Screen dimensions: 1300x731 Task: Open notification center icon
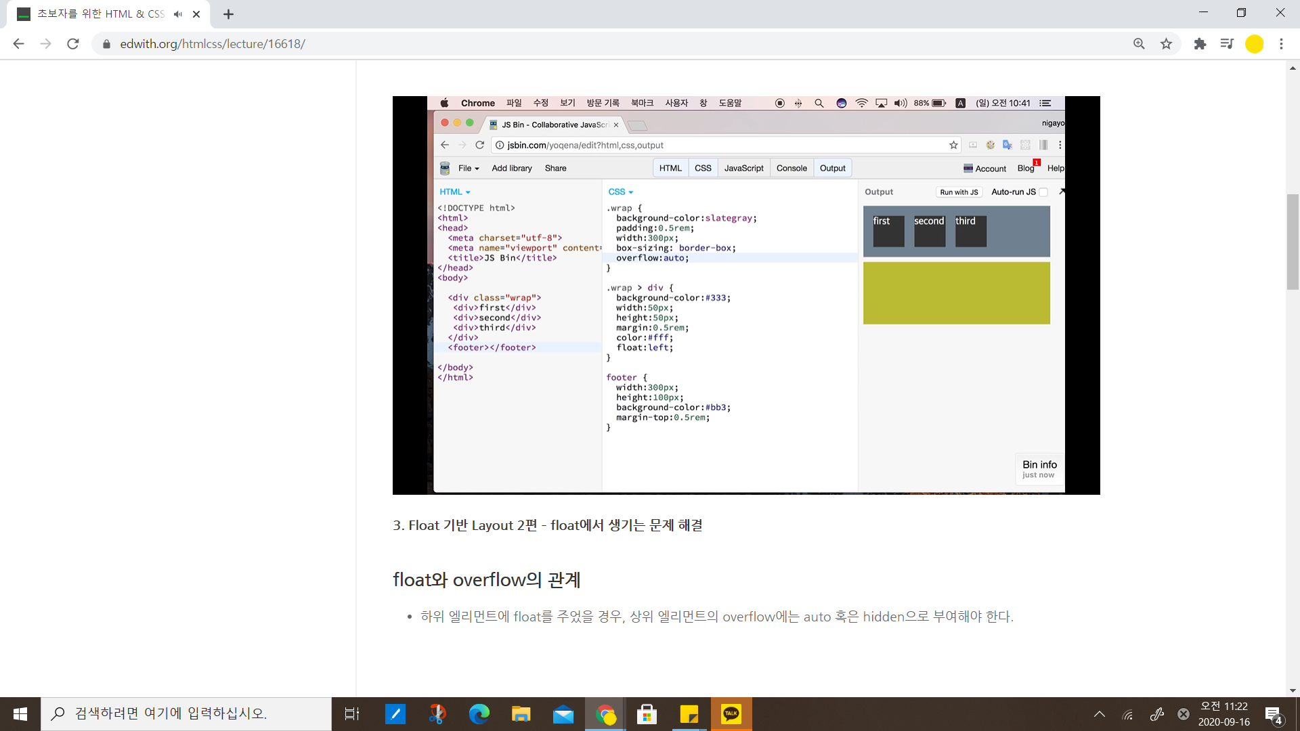(x=1273, y=714)
